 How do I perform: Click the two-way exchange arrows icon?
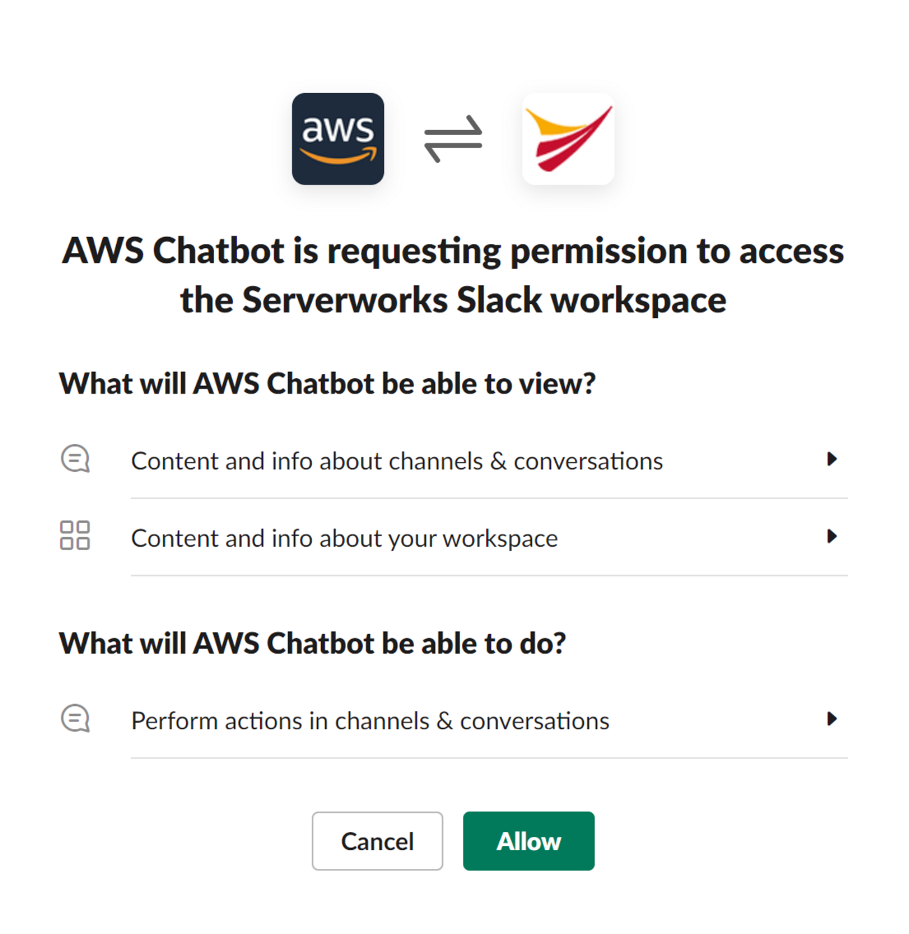pos(453,139)
